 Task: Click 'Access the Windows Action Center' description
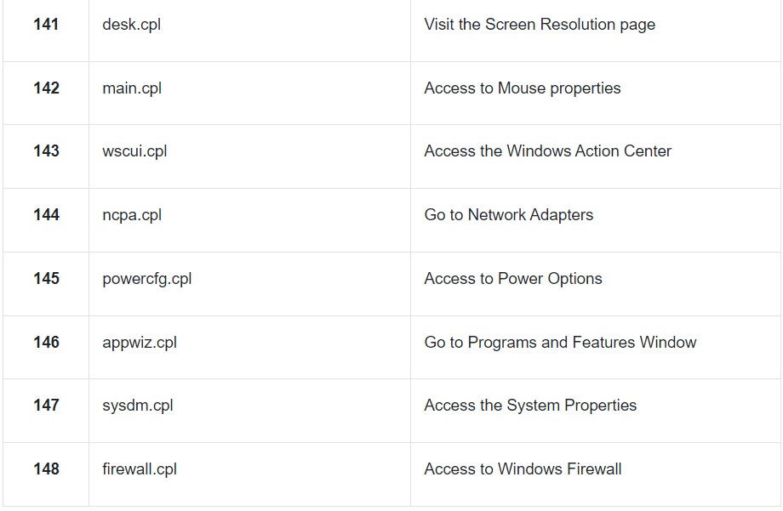pyautogui.click(x=548, y=151)
